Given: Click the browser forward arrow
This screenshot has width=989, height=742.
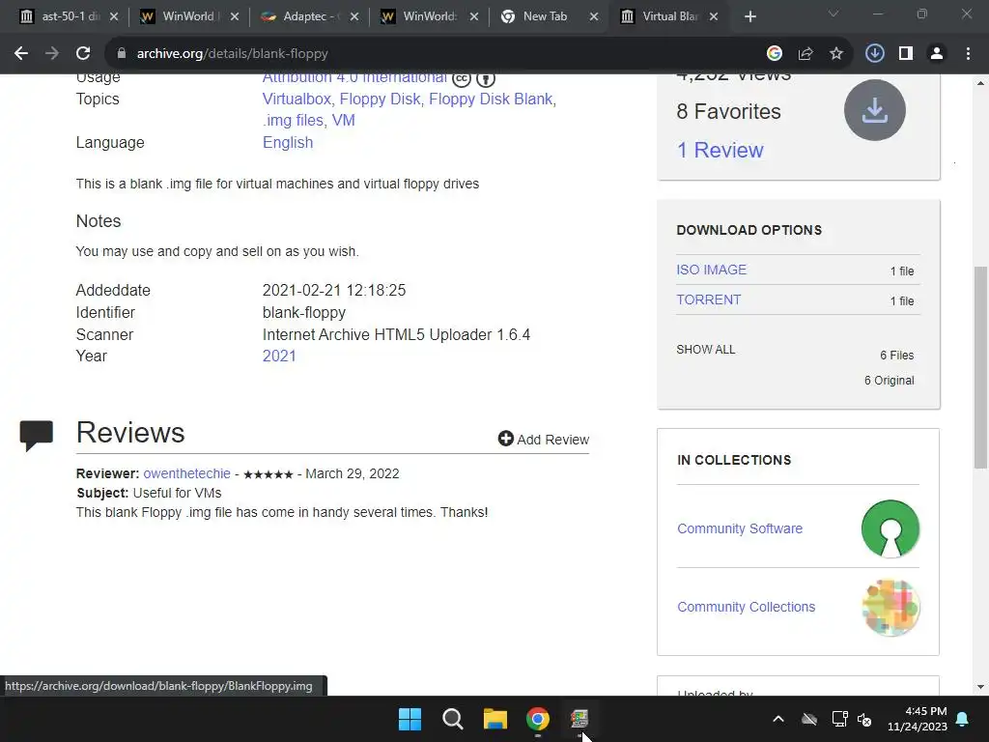Looking at the screenshot, I should coord(52,54).
